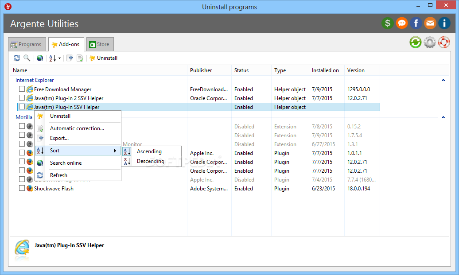Check the Free Download Manager checkbox

point(22,89)
